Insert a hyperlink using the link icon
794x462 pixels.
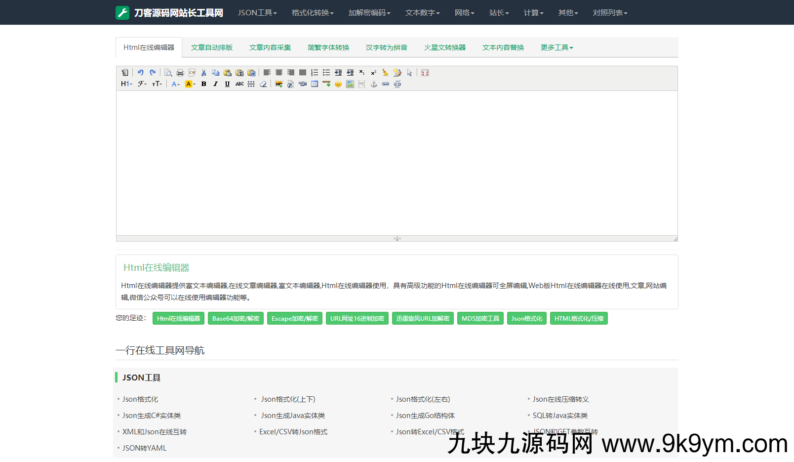coord(386,84)
